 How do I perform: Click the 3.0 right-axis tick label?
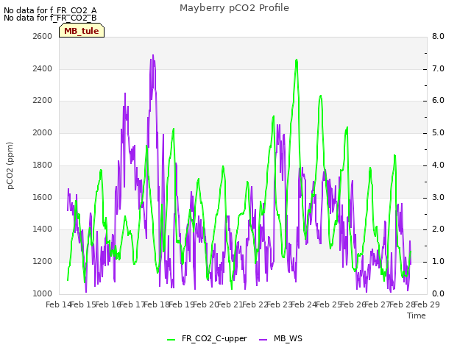[x=438, y=198]
